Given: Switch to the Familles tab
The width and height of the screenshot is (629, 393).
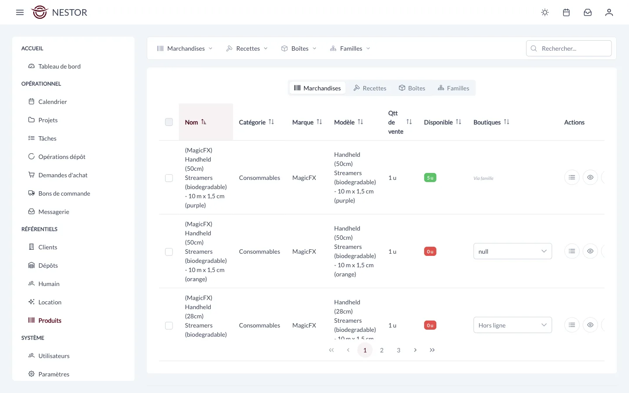Looking at the screenshot, I should (x=453, y=88).
